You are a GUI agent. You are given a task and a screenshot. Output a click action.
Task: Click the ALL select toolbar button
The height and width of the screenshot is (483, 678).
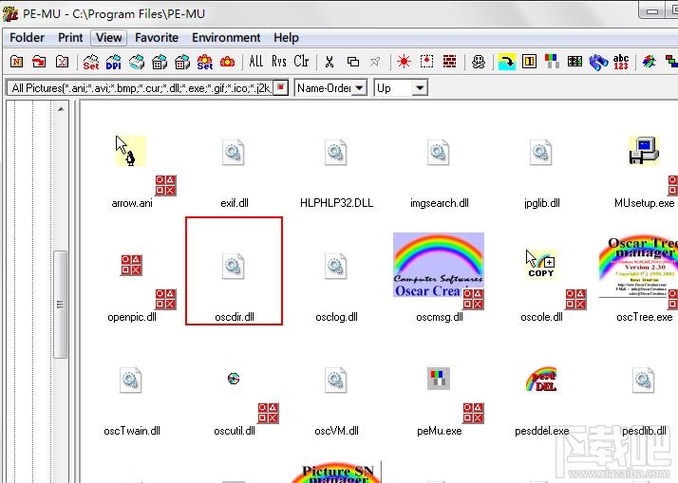pyautogui.click(x=256, y=62)
